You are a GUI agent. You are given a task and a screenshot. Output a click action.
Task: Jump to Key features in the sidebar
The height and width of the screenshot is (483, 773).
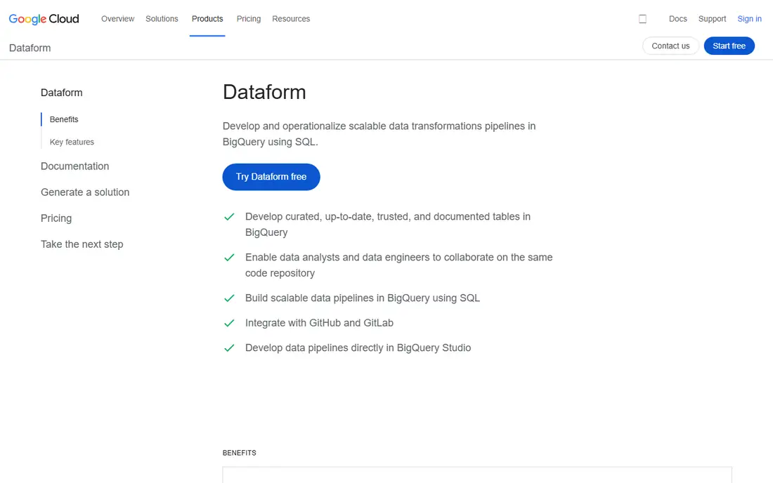(72, 142)
